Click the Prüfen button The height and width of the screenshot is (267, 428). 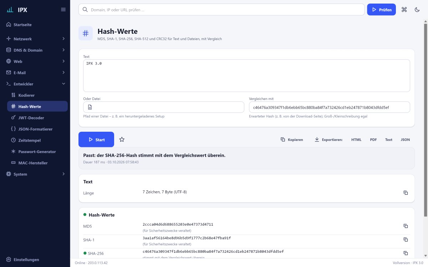381,10
